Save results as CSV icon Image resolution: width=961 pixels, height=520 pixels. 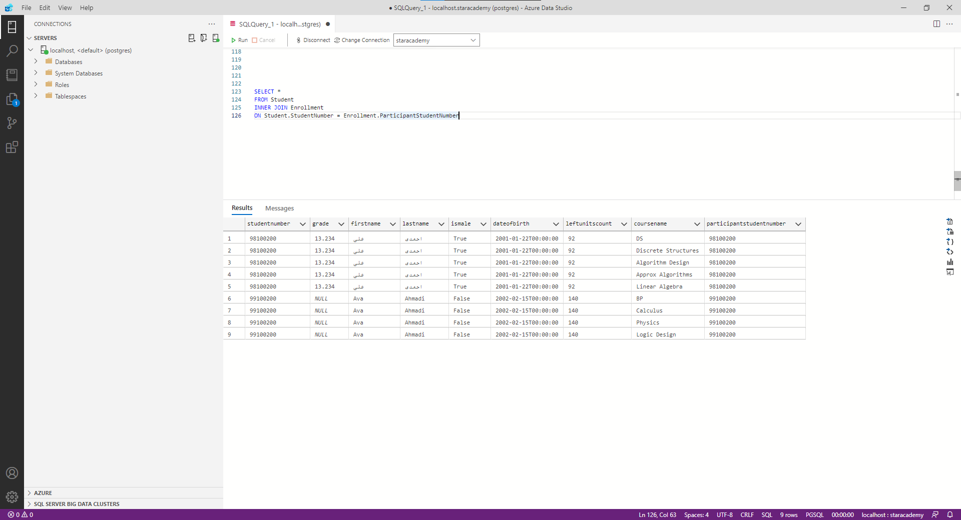pyautogui.click(x=949, y=221)
